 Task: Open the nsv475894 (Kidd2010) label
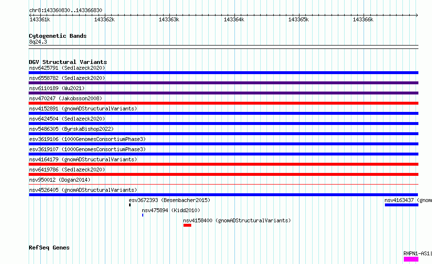[171, 210]
